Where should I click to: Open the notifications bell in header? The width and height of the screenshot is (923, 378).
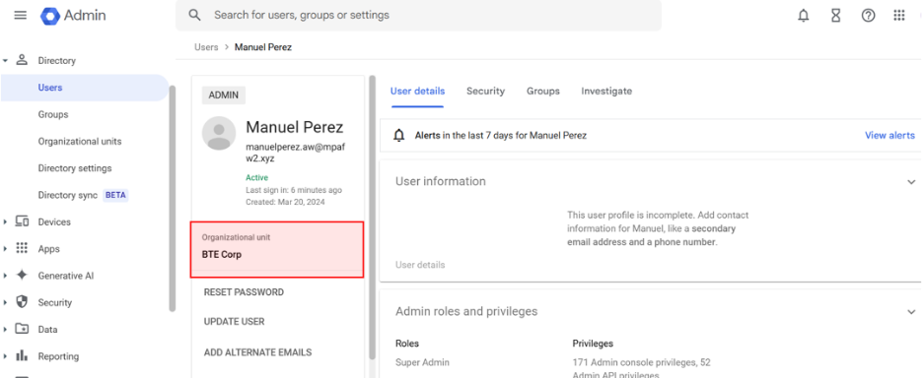804,16
